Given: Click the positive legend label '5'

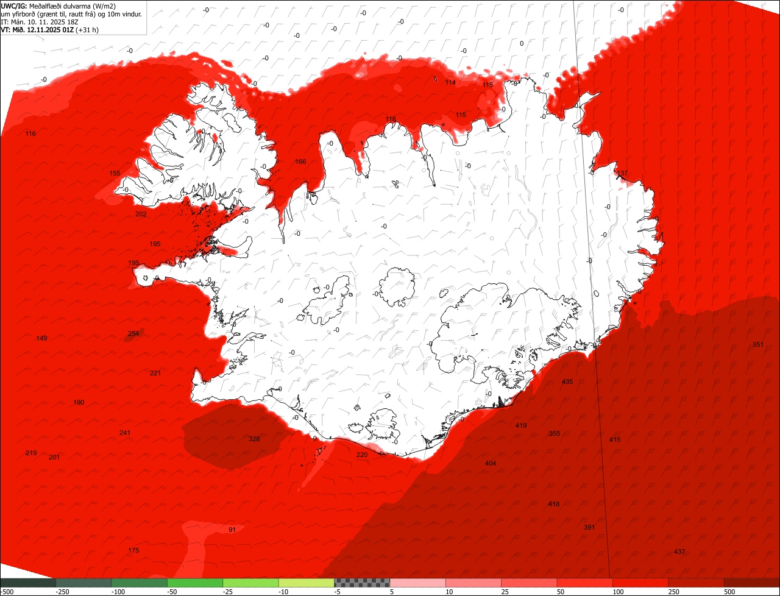Looking at the screenshot, I should coord(392,592).
